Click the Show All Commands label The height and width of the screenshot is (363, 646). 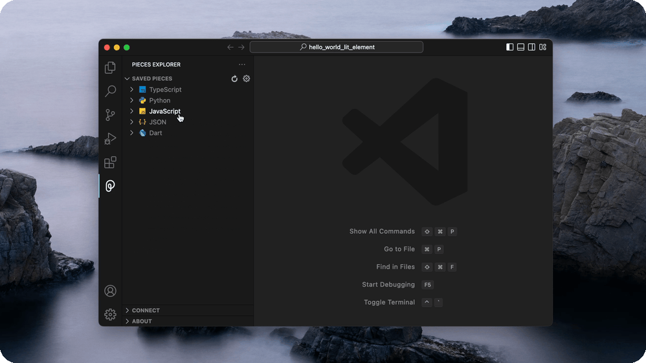[382, 231]
